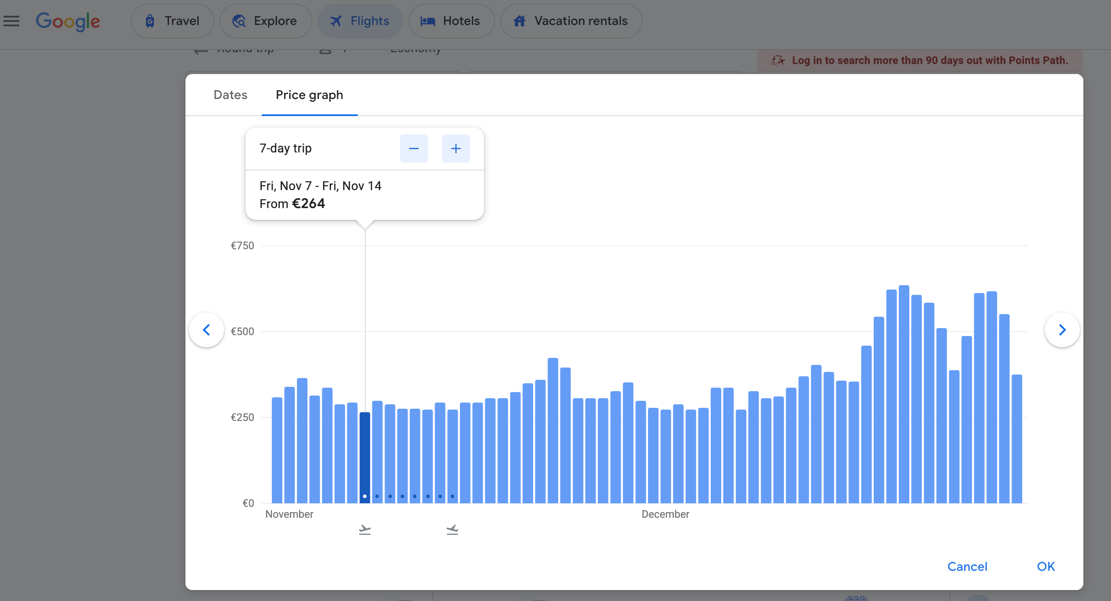
Task: Select the Flights tab
Action: pyautogui.click(x=360, y=21)
